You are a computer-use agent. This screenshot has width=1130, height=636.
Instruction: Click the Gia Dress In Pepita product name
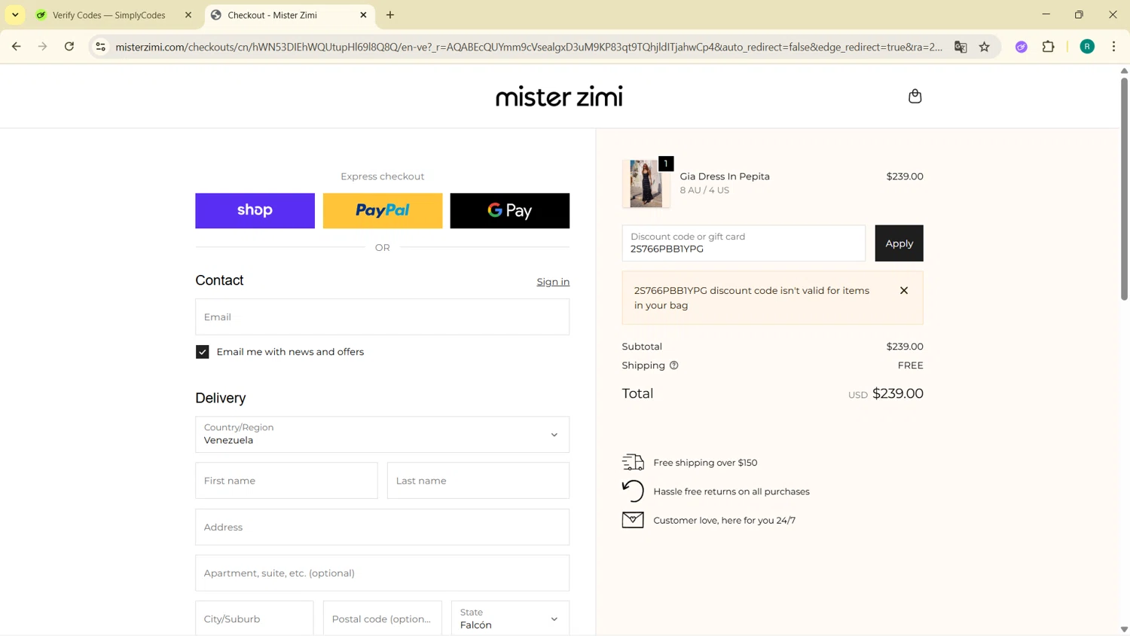(x=725, y=176)
